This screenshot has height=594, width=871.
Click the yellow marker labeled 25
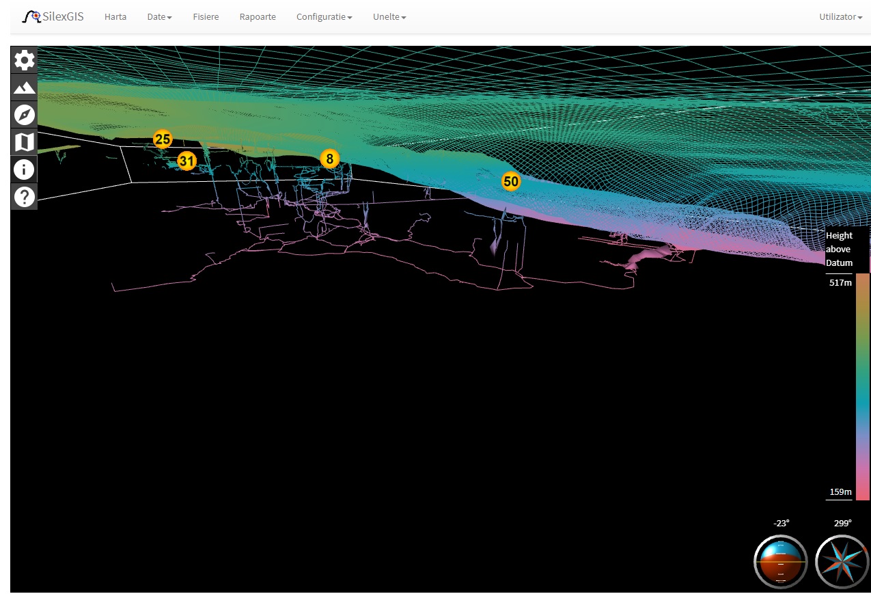click(163, 139)
